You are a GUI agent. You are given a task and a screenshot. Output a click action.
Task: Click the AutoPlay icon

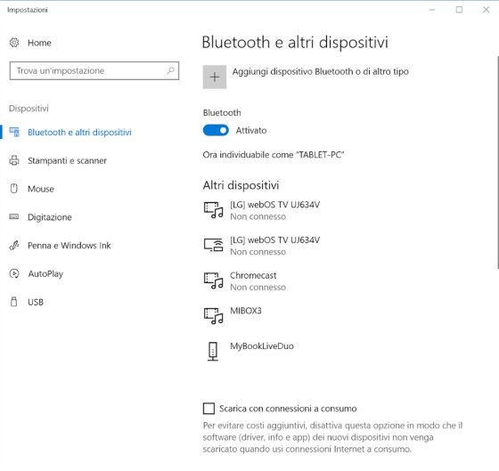14,273
